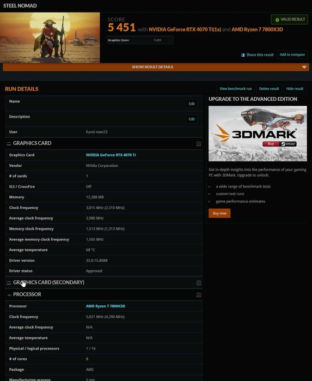
Task: Click the graphics card section icon
Action: click(9, 143)
